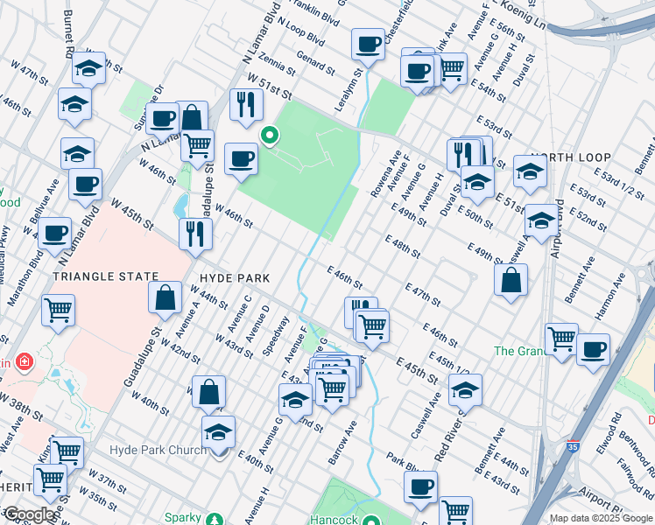Select the red hospital marker on left edge
Viewport: 655px width, 525px height.
[x=24, y=360]
